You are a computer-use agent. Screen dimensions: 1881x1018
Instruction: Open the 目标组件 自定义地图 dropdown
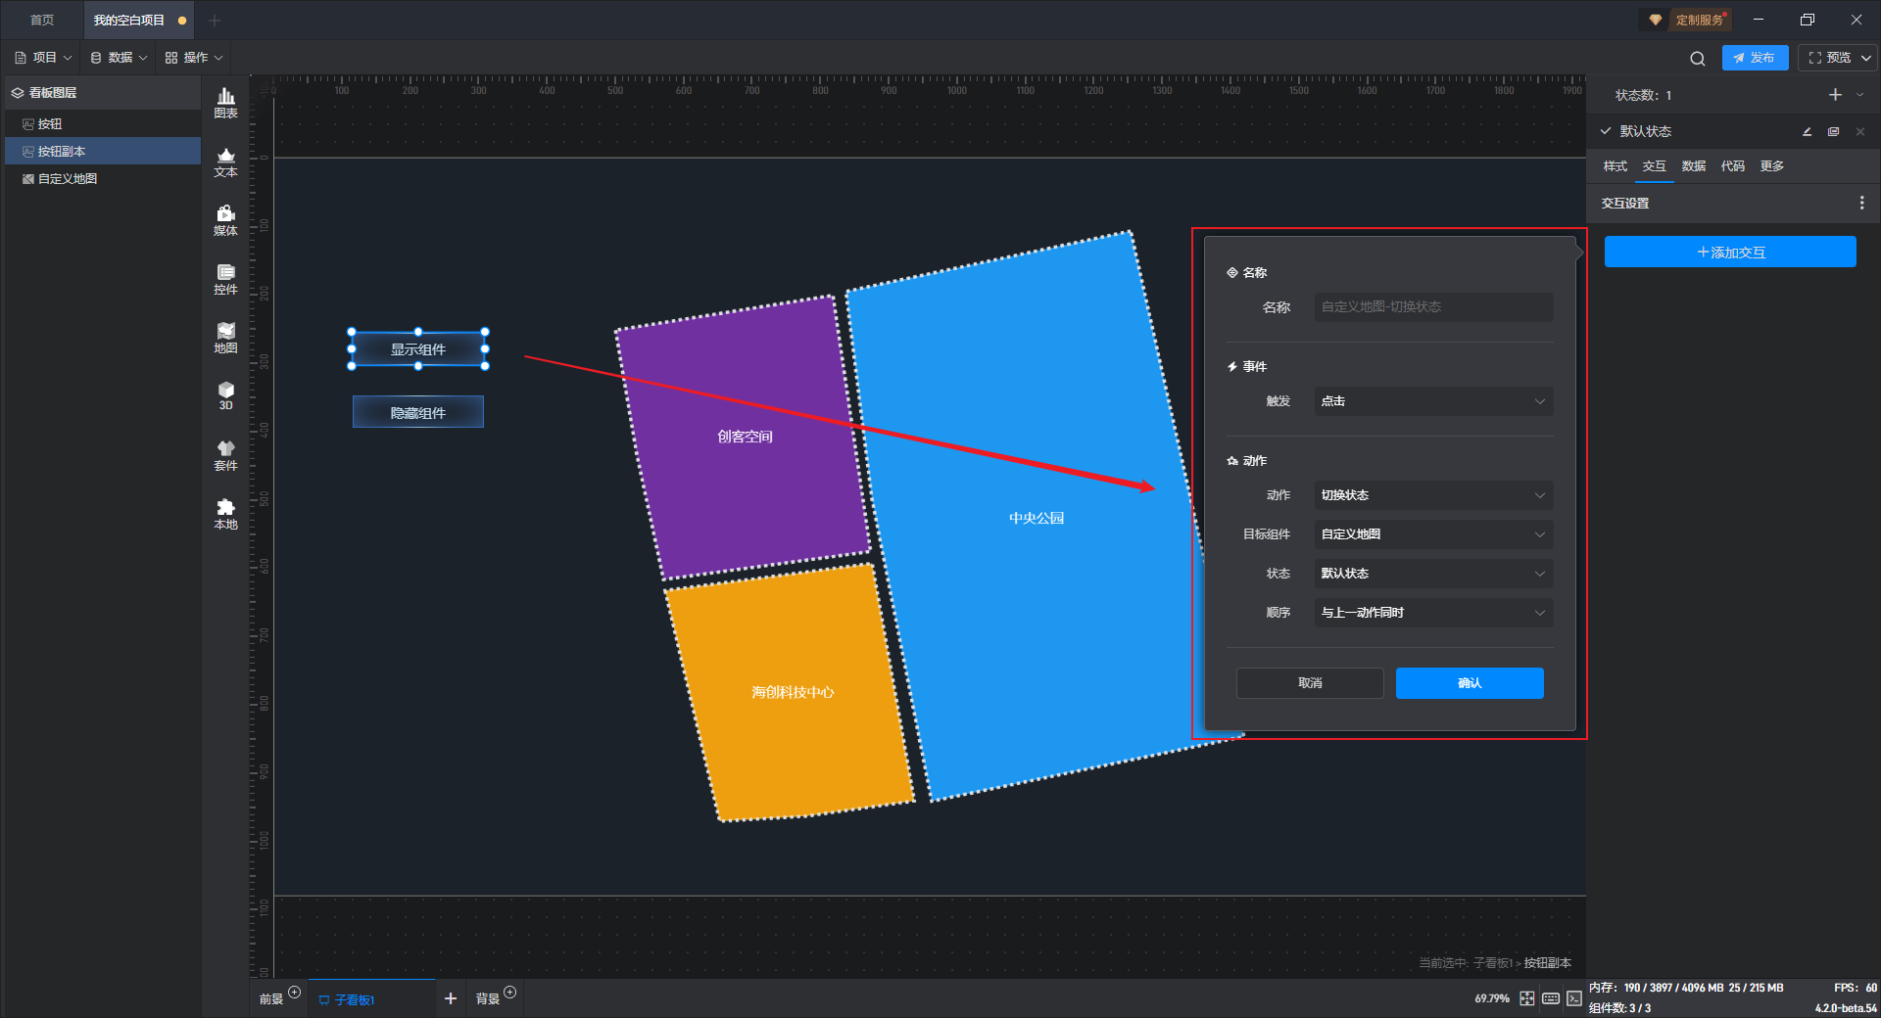click(x=1433, y=534)
